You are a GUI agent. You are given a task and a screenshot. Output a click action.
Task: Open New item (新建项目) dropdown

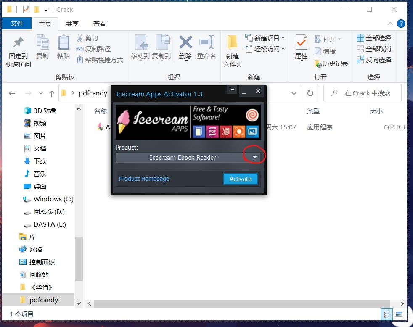(283, 38)
